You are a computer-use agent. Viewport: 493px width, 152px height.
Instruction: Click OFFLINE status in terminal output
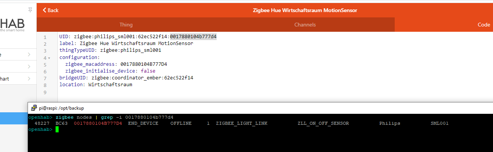point(181,123)
